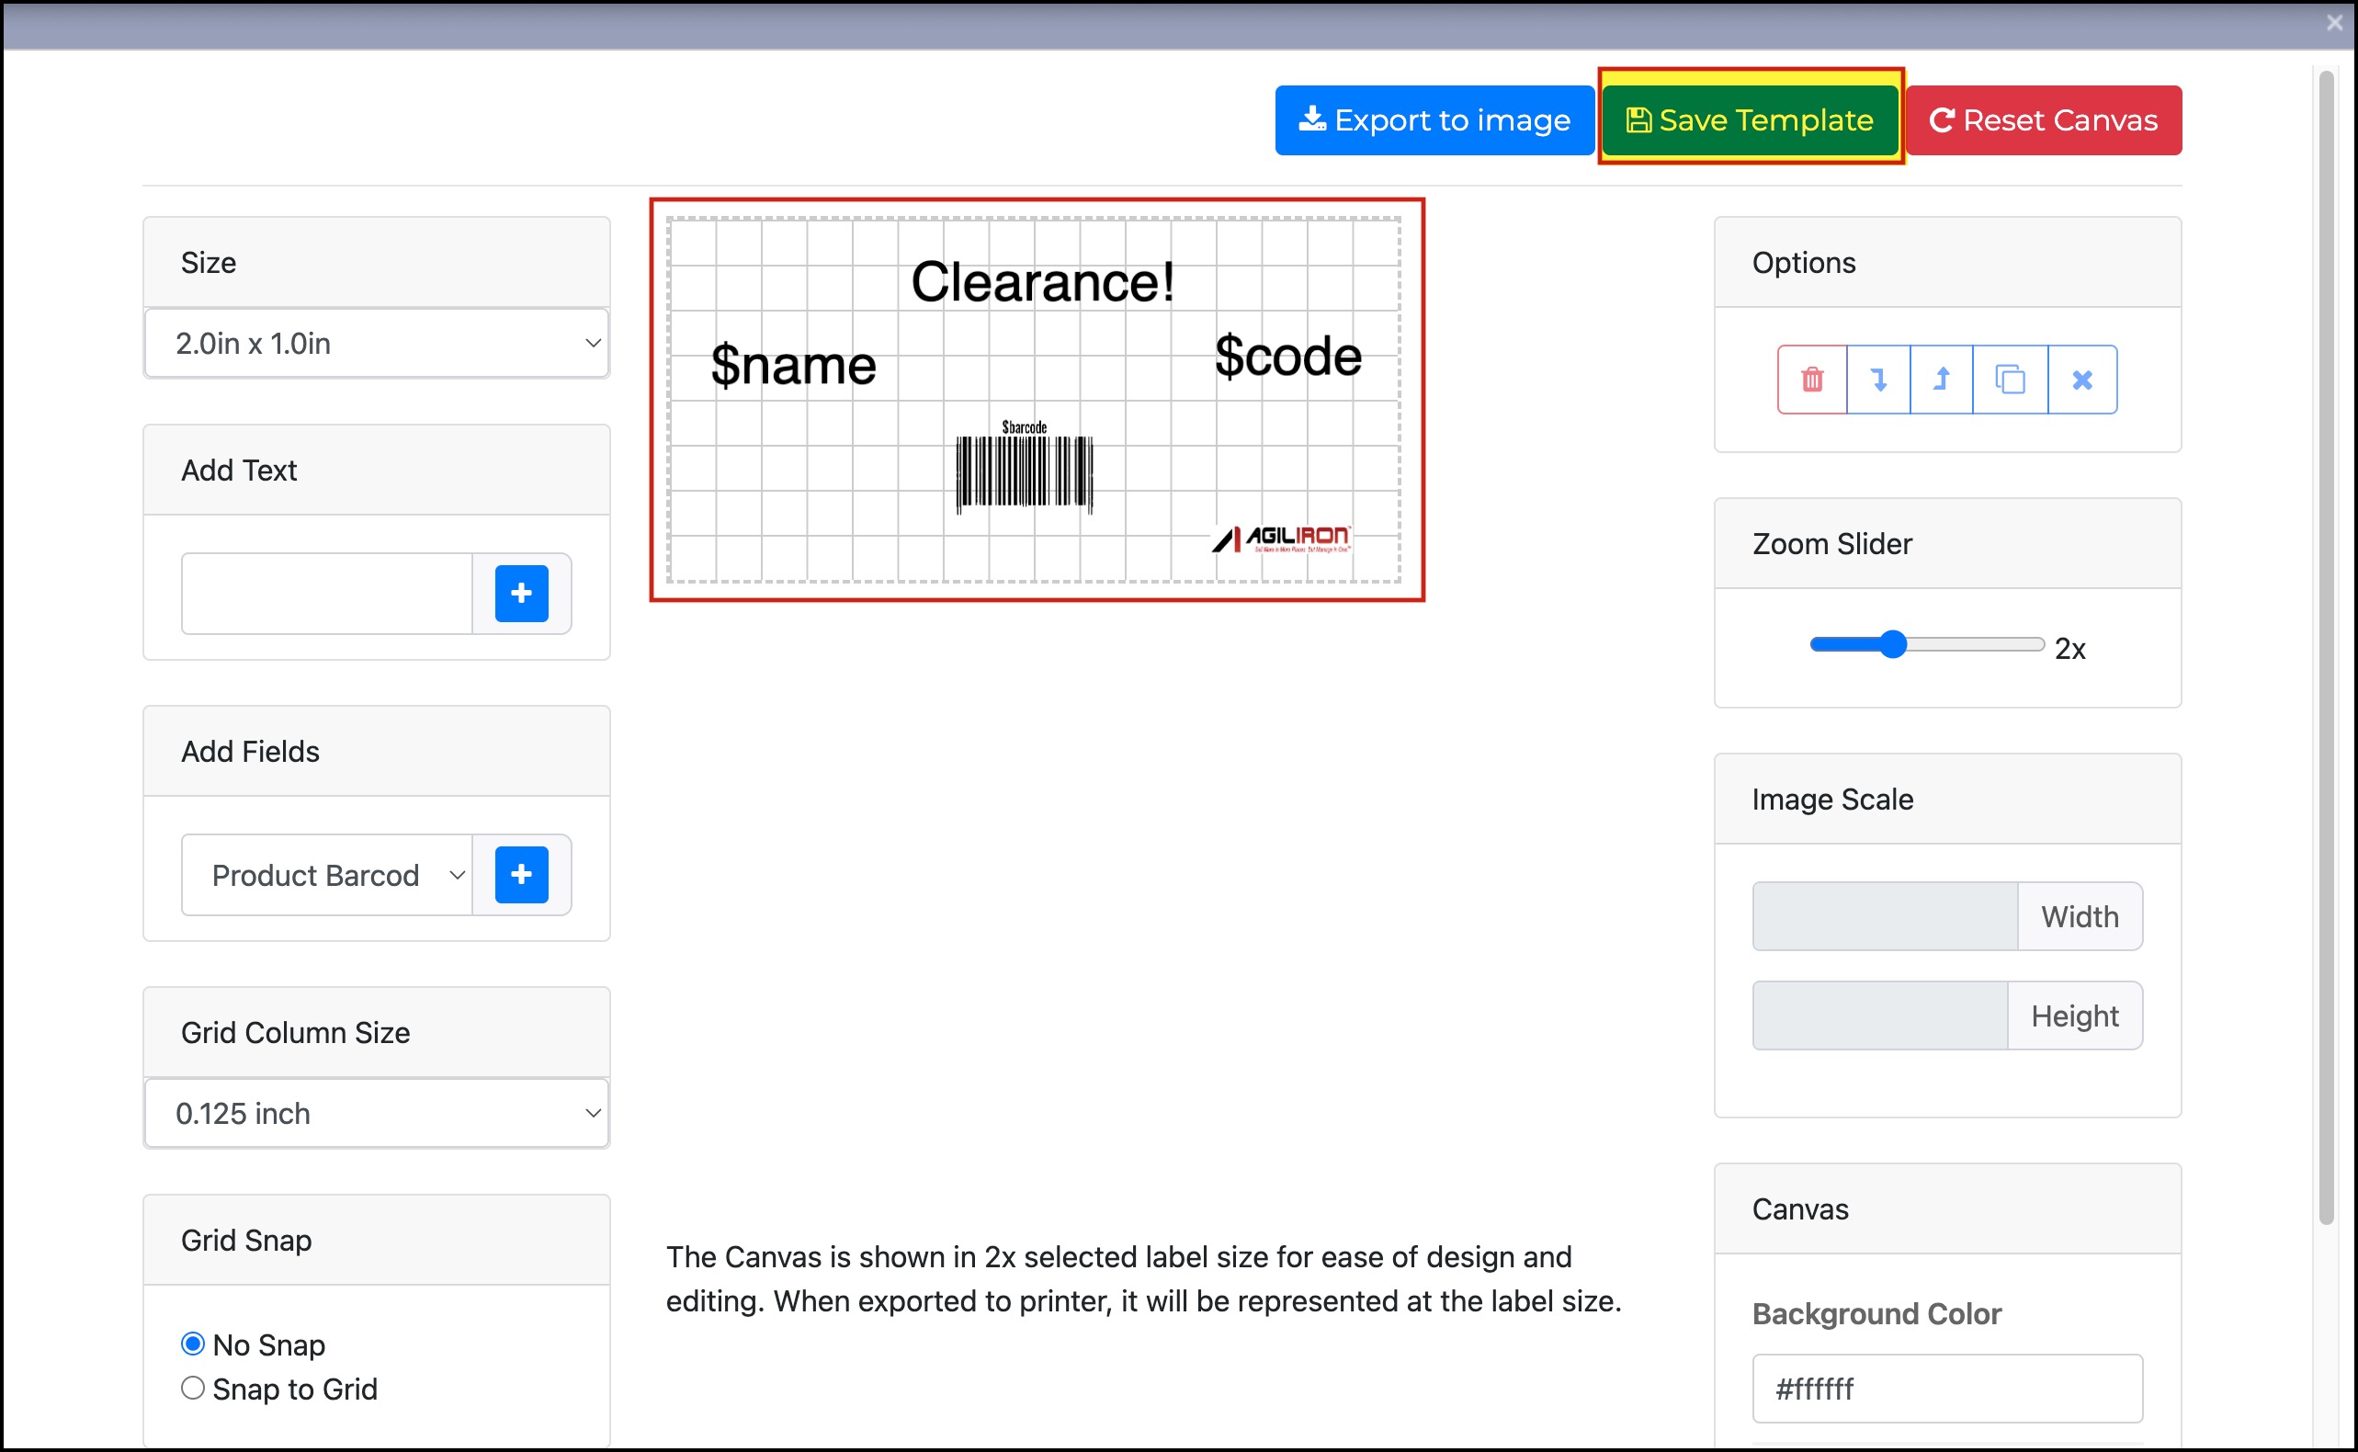Expand the Grid Column Size dropdown
The height and width of the screenshot is (1452, 2358).
coord(377,1113)
